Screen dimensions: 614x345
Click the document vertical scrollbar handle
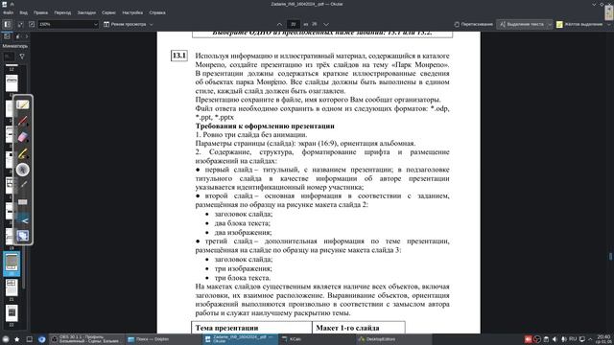click(x=610, y=257)
